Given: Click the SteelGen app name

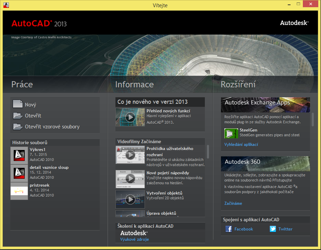Looking at the screenshot, I should (248, 130).
